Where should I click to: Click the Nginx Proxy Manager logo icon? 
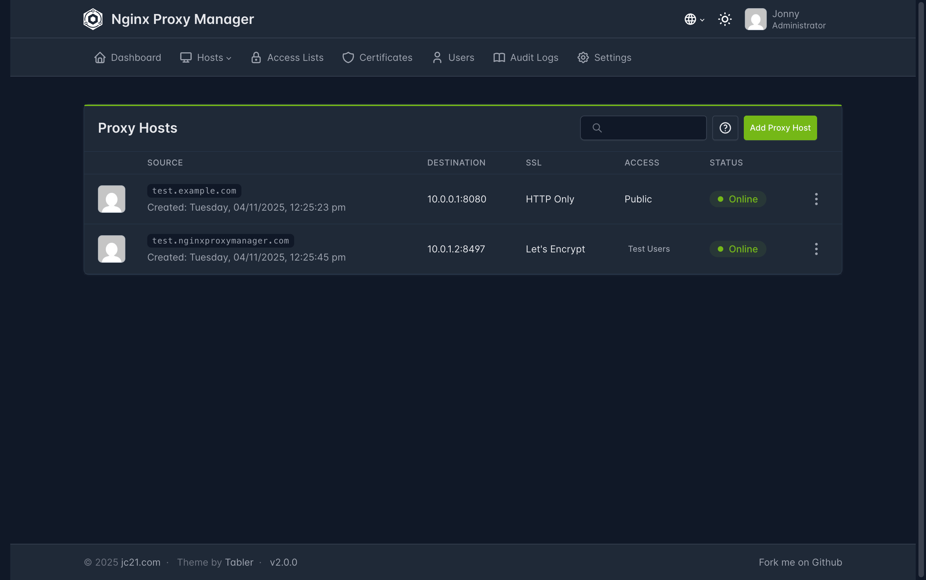click(x=93, y=19)
